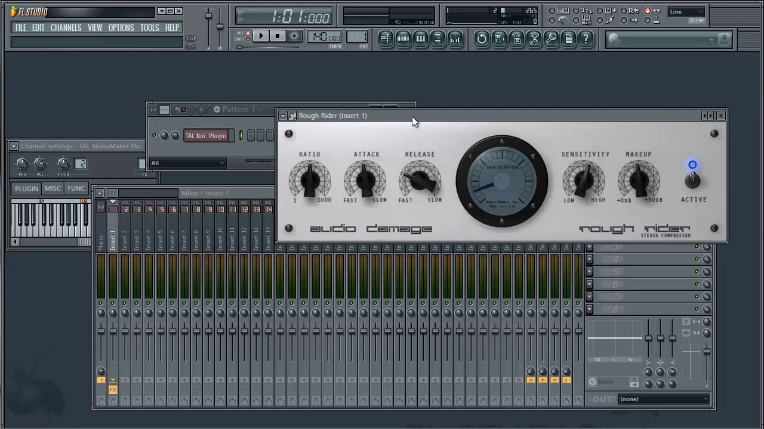Open the Pattern 1 selector dropdown
The height and width of the screenshot is (429, 764).
239,109
